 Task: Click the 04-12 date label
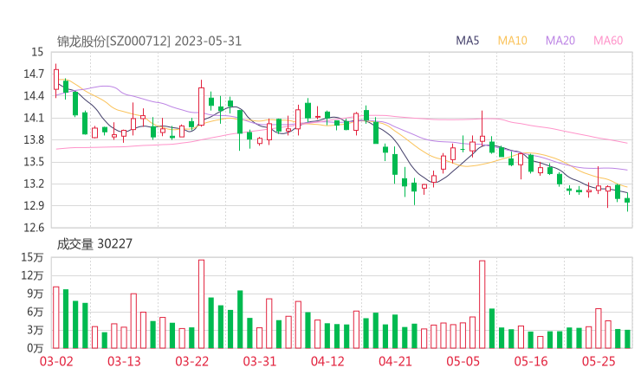coord(327,361)
